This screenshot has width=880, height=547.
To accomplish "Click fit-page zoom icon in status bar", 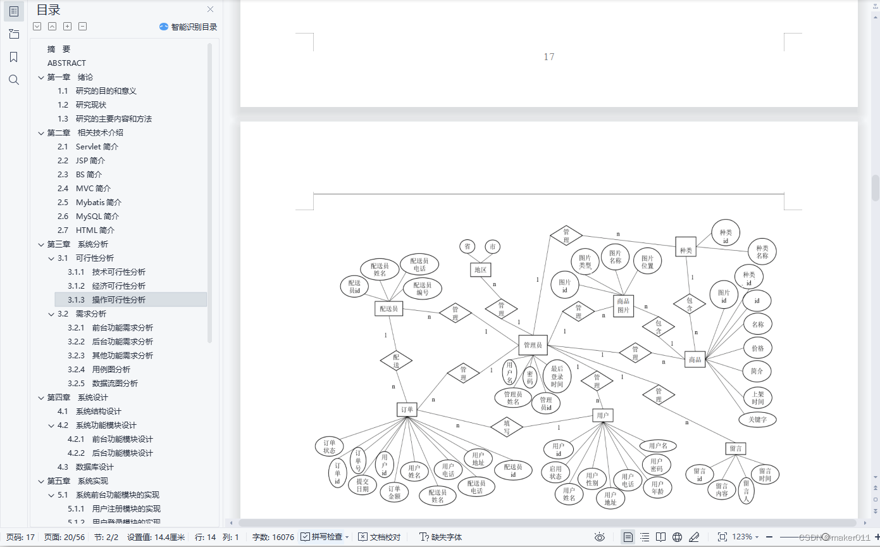I will coord(722,537).
